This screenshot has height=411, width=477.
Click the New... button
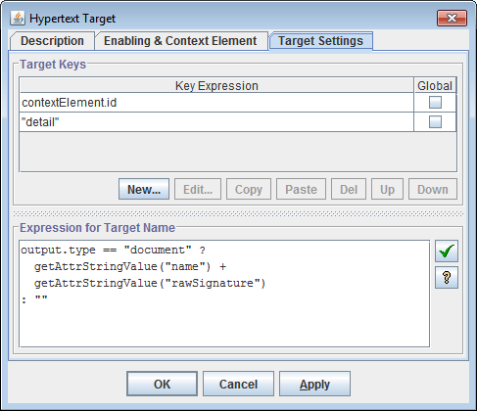click(x=144, y=189)
